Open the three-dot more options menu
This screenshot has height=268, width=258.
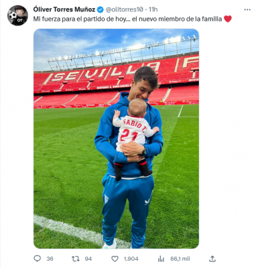point(247,9)
